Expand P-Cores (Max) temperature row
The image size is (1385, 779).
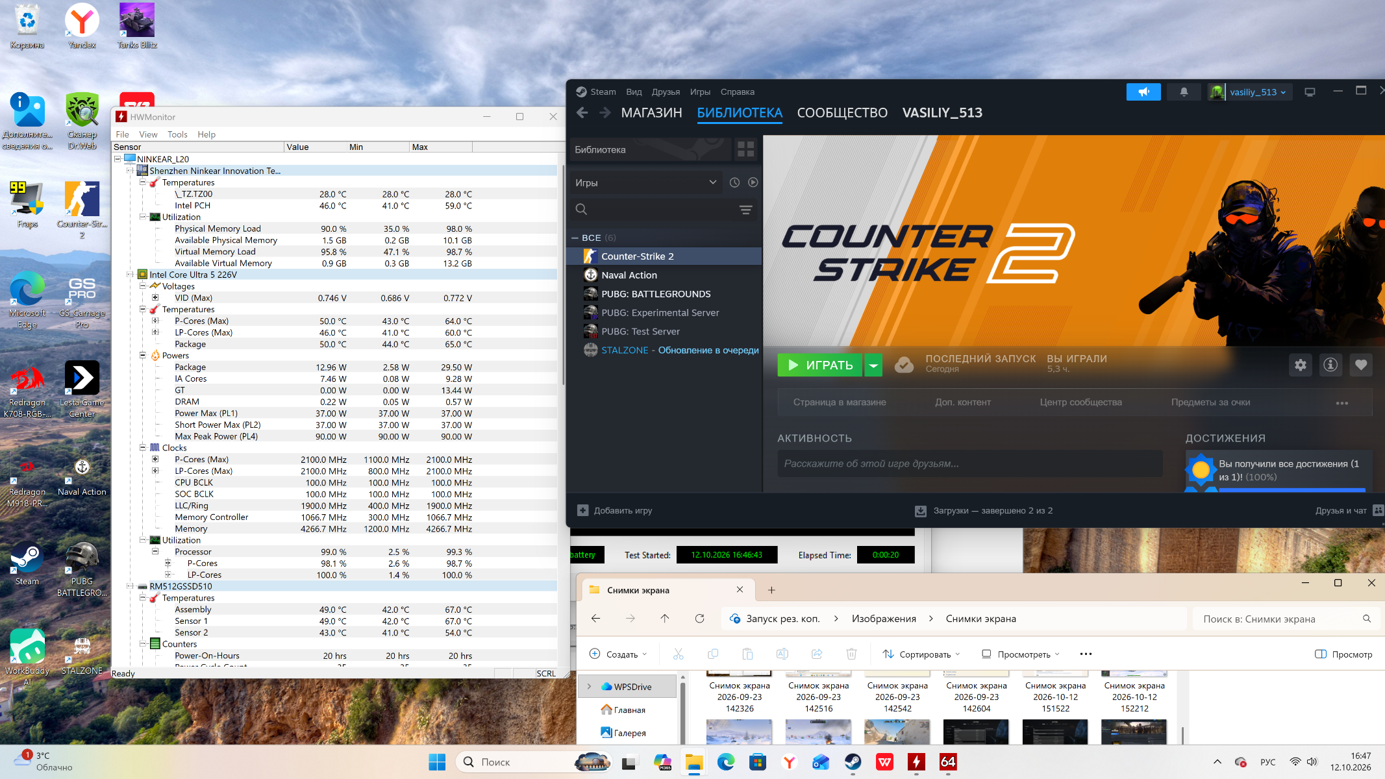click(x=155, y=321)
